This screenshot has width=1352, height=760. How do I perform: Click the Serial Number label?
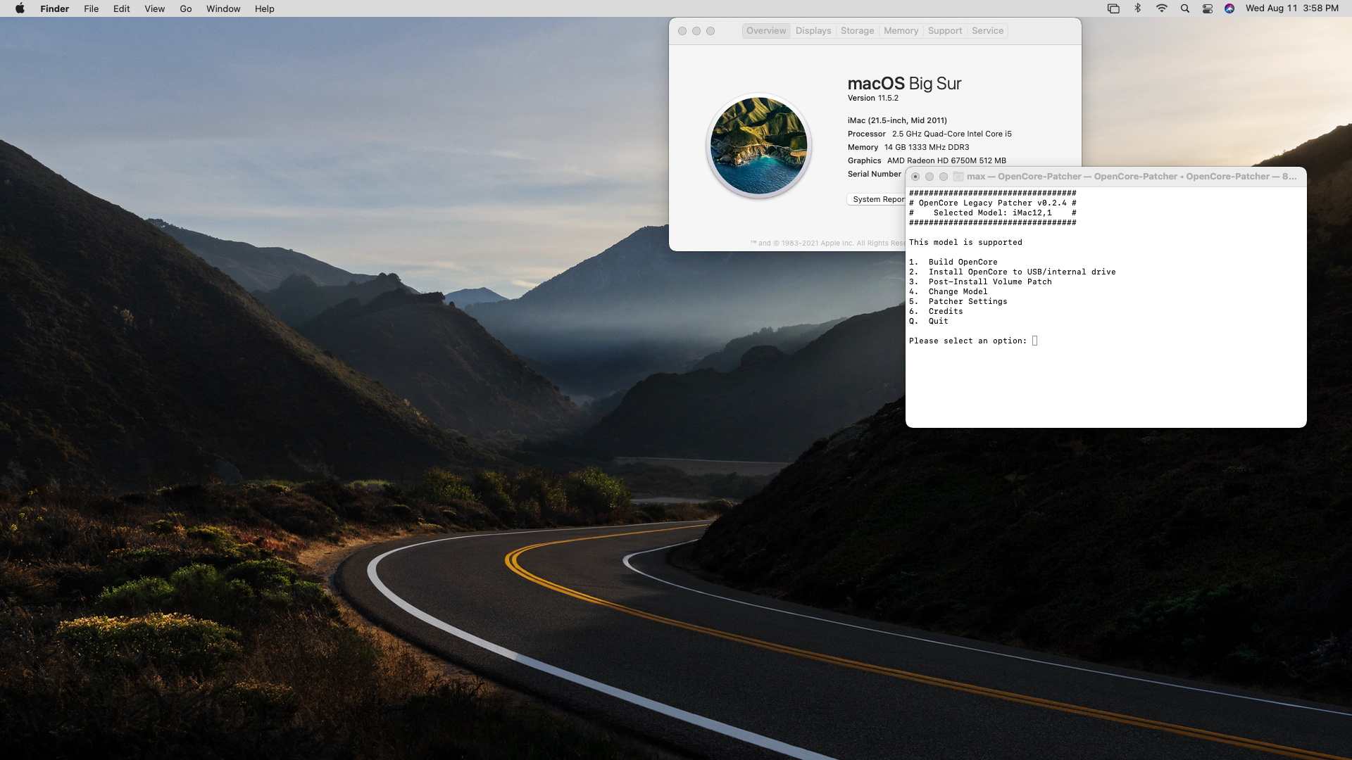click(874, 174)
